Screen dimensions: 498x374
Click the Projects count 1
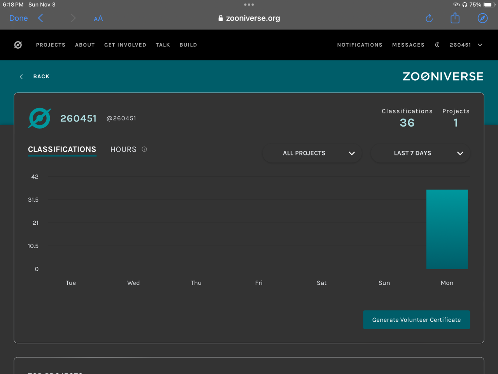(x=456, y=123)
